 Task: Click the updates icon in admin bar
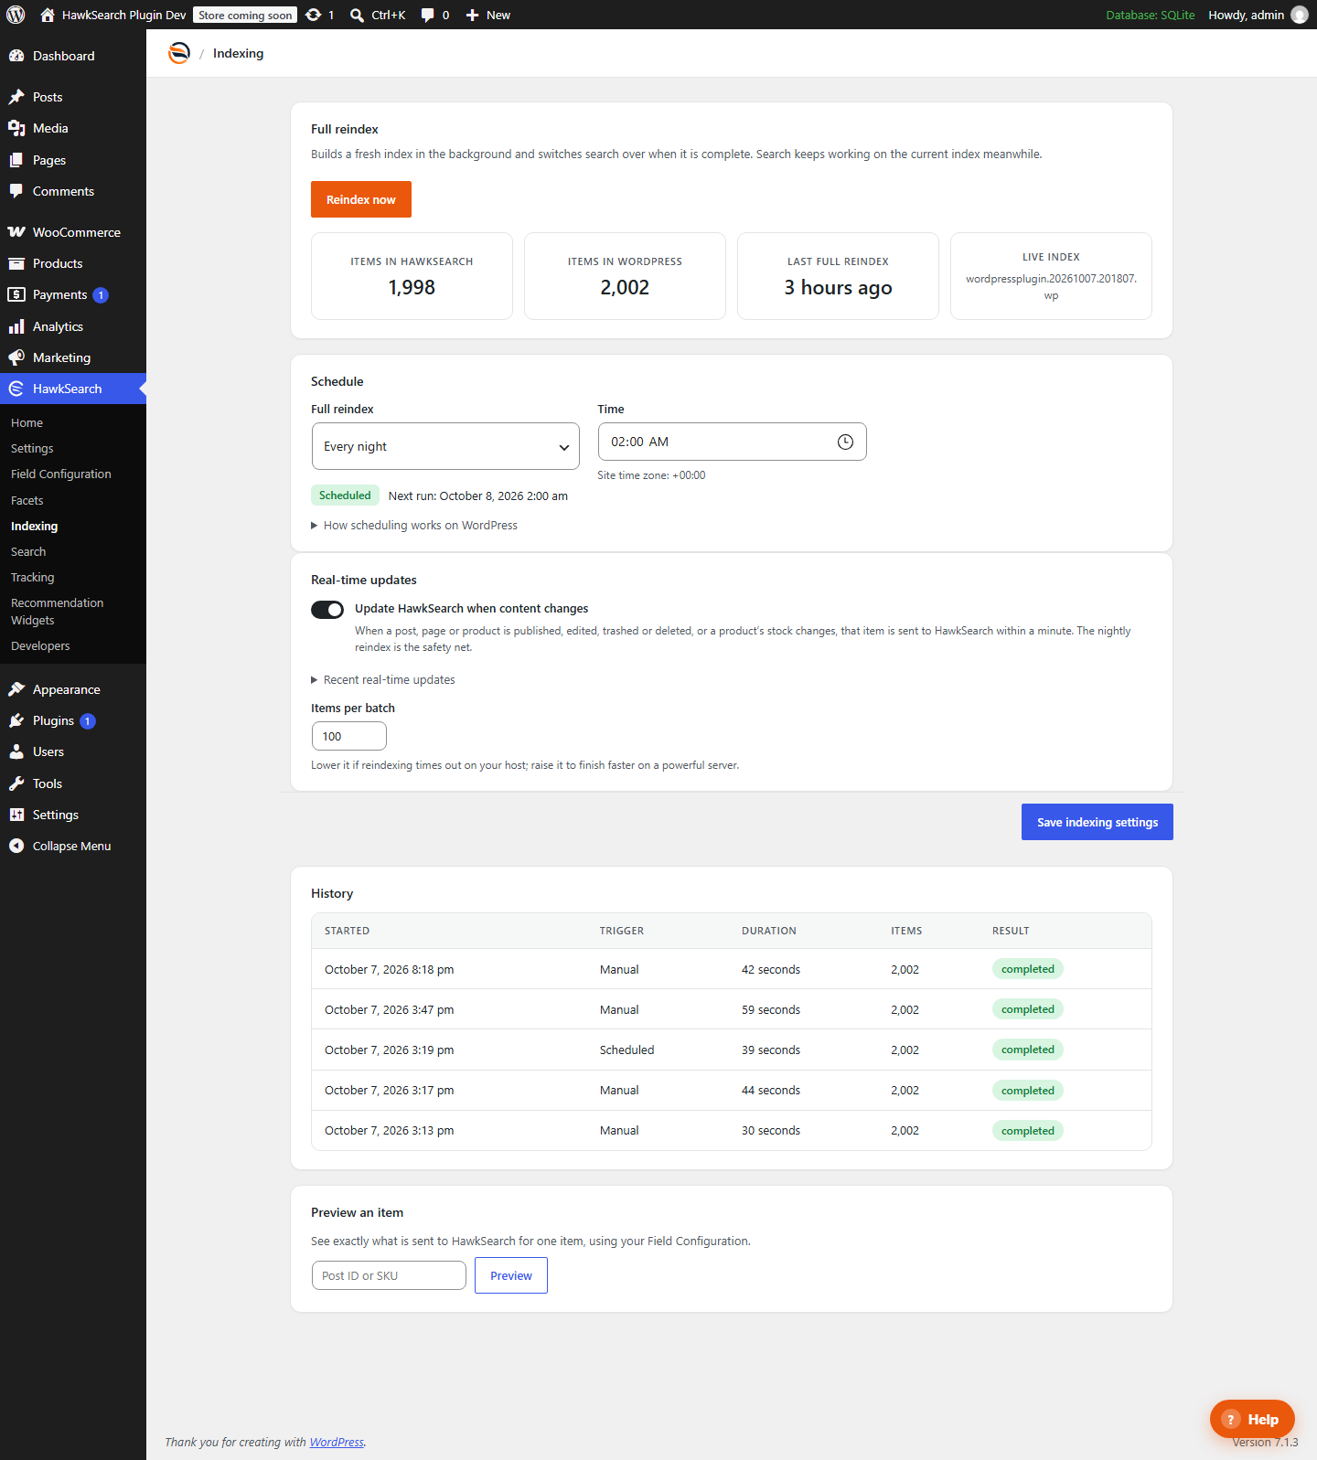coord(314,15)
